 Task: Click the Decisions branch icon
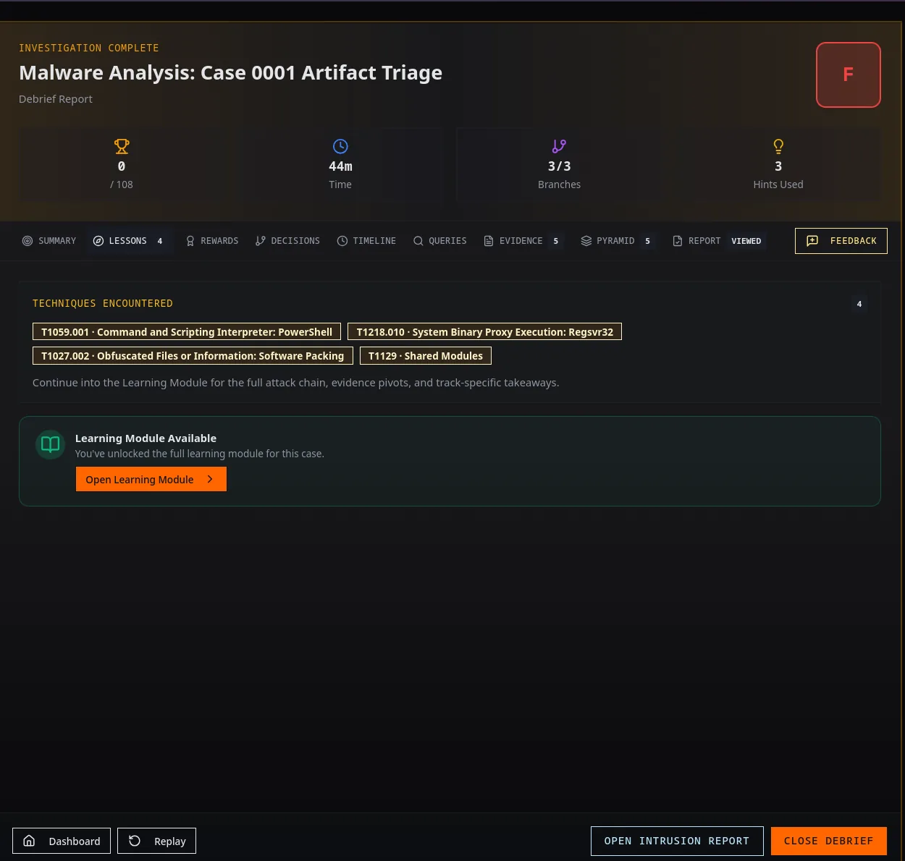pyautogui.click(x=261, y=241)
